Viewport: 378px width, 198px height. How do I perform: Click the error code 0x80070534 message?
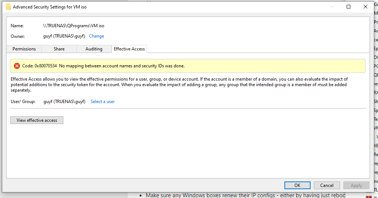tap(103, 66)
